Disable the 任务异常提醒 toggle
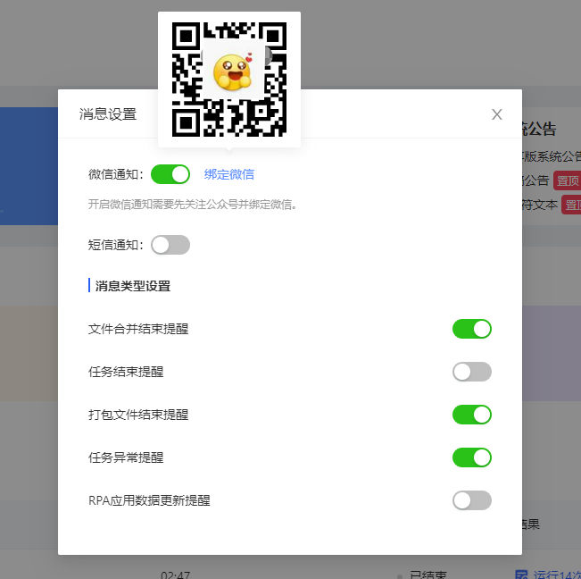 tap(472, 457)
